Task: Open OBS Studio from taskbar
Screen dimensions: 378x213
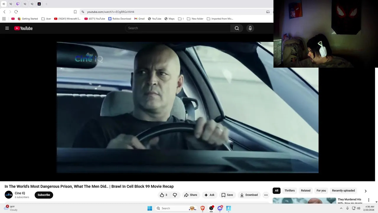Action: [211, 208]
